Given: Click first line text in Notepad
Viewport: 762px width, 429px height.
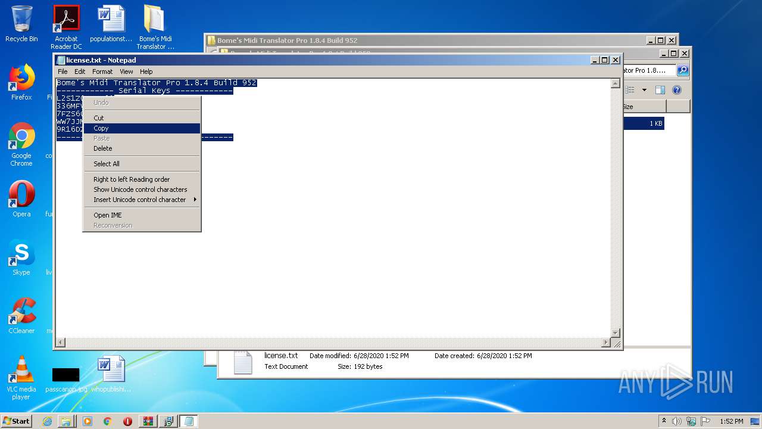Looking at the screenshot, I should point(157,83).
